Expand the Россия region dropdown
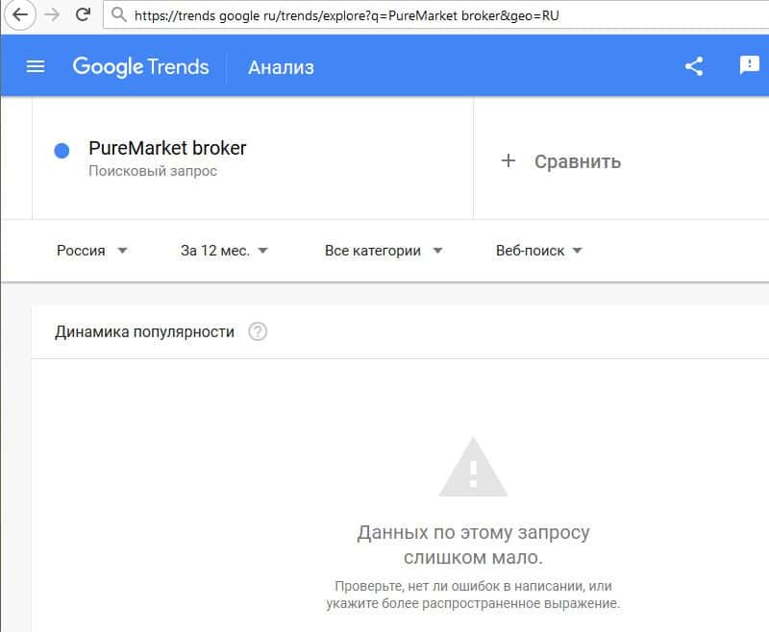Viewport: 769px width, 632px height. pyautogui.click(x=92, y=251)
